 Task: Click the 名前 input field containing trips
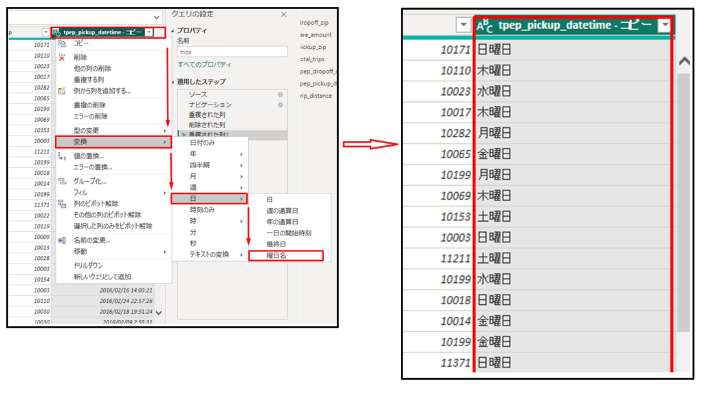pyautogui.click(x=232, y=52)
